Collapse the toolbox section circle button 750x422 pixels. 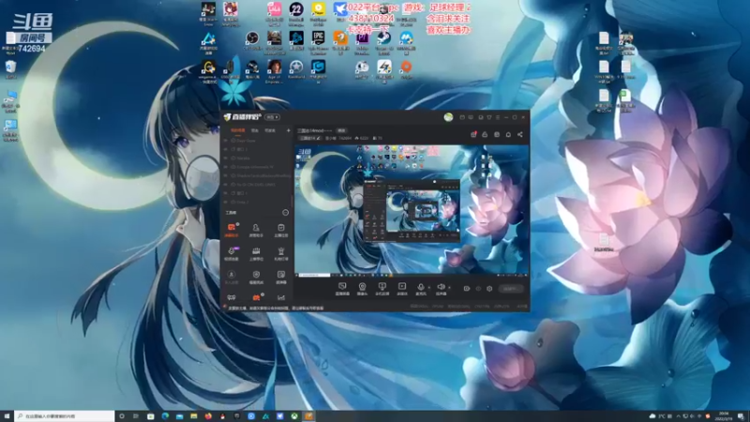click(286, 213)
